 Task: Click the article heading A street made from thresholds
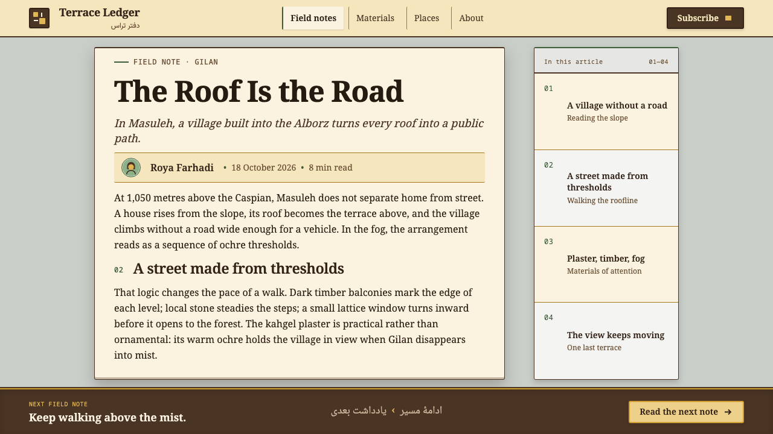pyautogui.click(x=239, y=269)
